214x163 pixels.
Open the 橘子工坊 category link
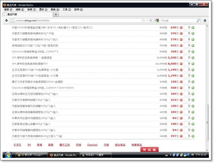point(65,145)
